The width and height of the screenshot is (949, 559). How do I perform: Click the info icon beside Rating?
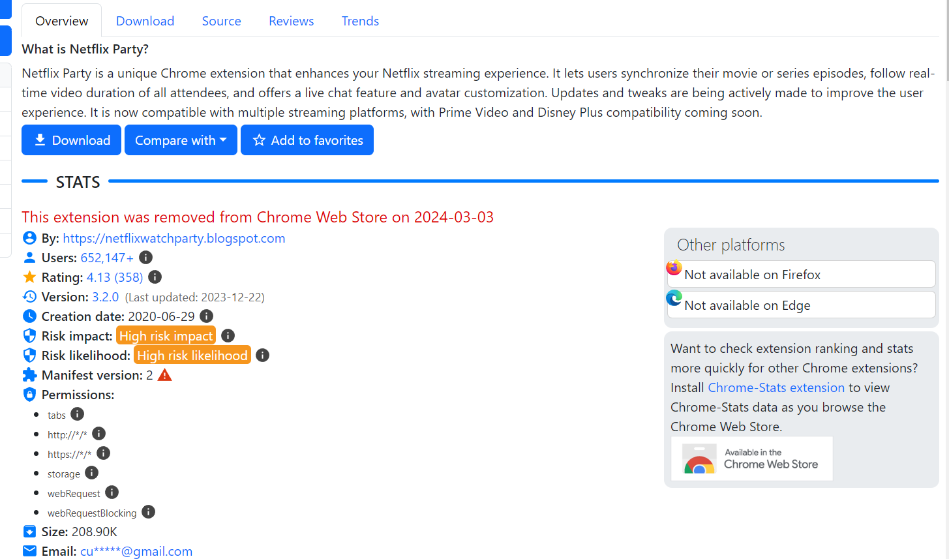coord(155,277)
